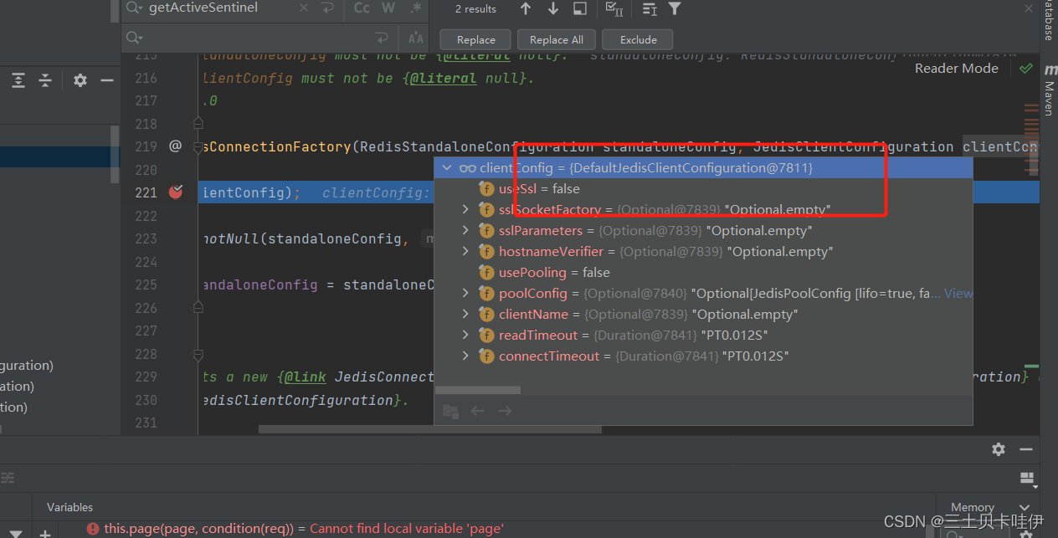Expand the connectTimeout field node

tap(466, 356)
